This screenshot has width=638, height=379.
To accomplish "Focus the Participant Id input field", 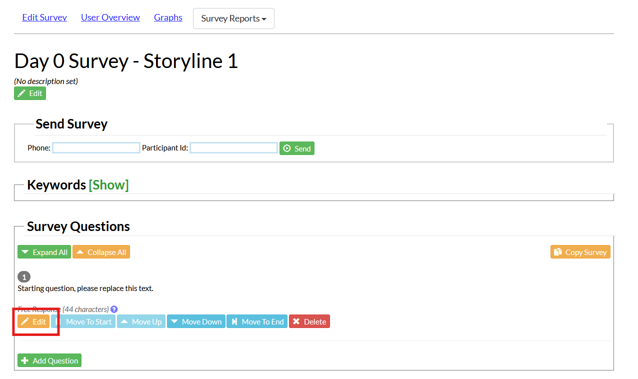I will (233, 148).
